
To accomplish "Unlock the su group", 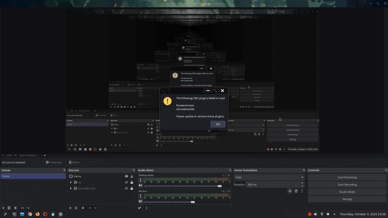I will pos(132,182).
